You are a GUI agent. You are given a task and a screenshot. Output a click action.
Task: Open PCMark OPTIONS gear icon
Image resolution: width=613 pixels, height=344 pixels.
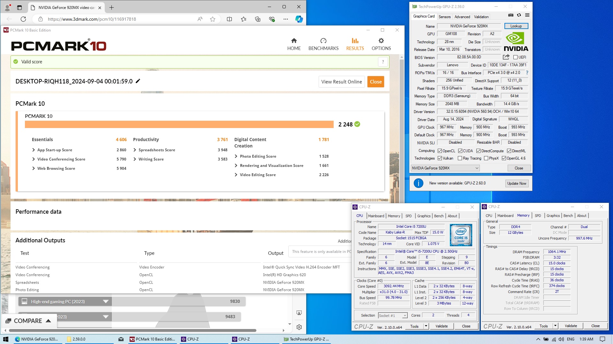point(381,41)
